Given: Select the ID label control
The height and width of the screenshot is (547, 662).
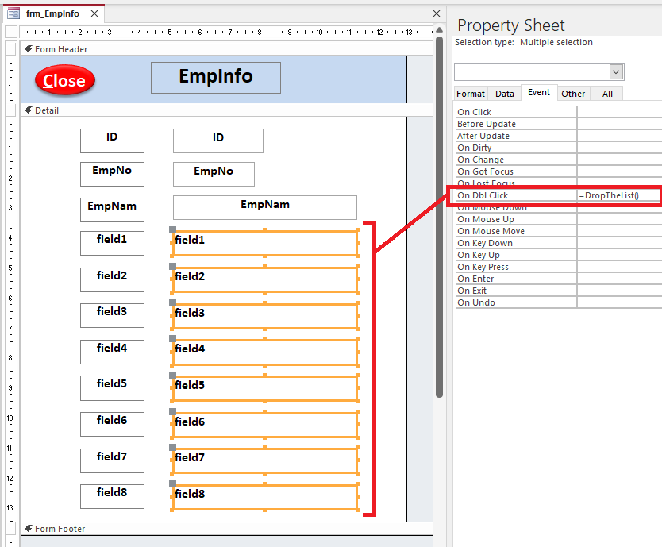Looking at the screenshot, I should pos(112,141).
